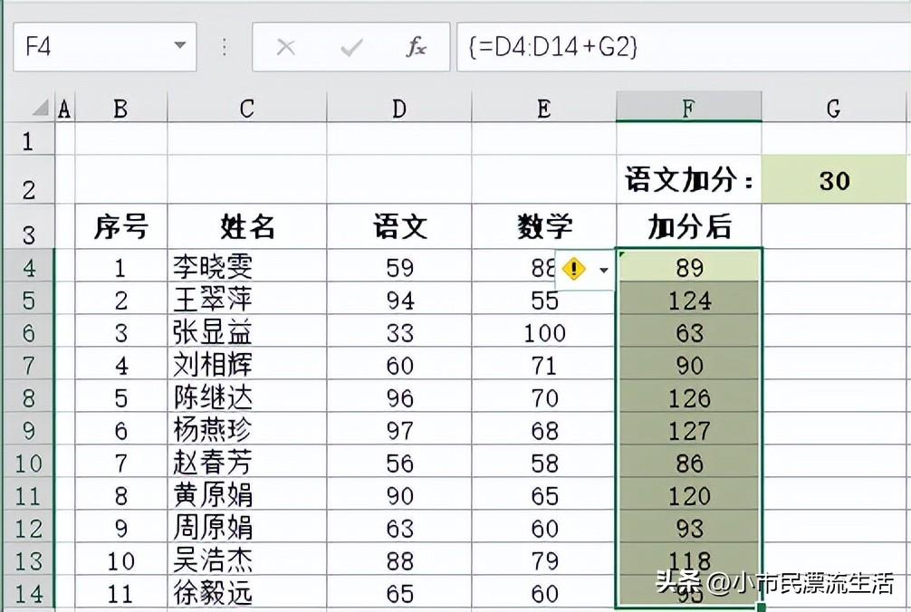Screen dimensions: 911x612
Task: Click 语文 score 56 for 赵春芳
Action: (399, 463)
